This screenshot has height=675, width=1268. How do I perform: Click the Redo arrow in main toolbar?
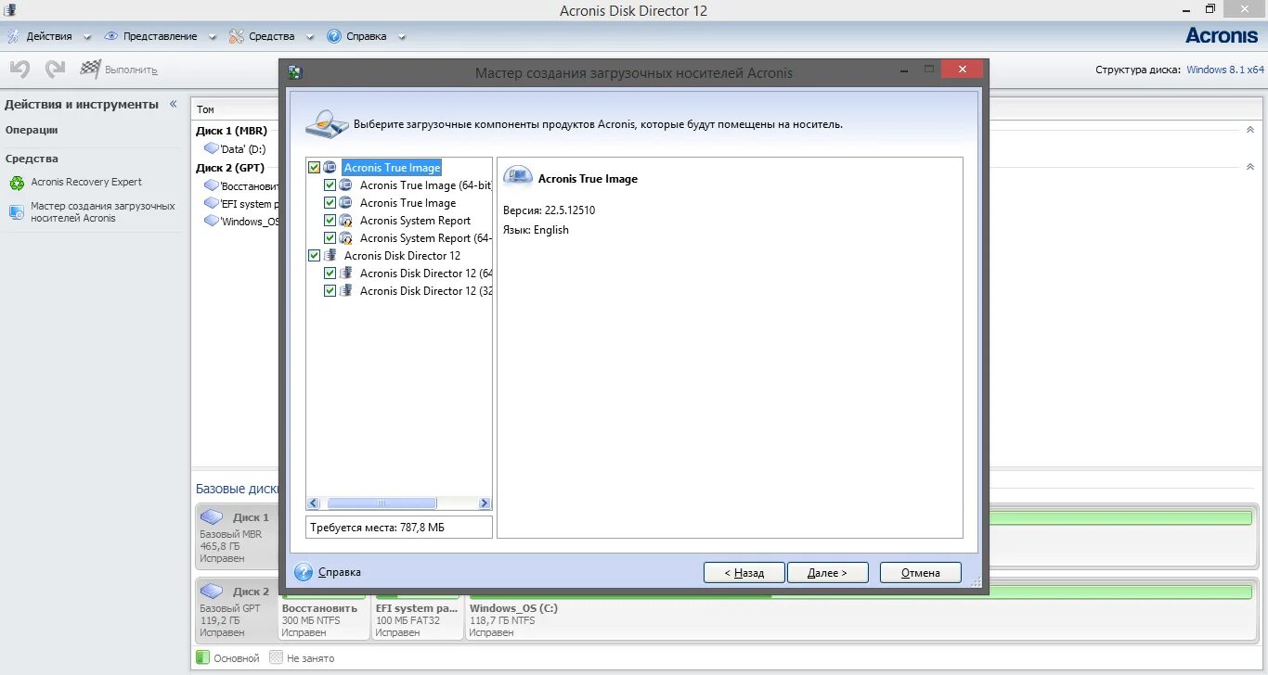point(56,69)
